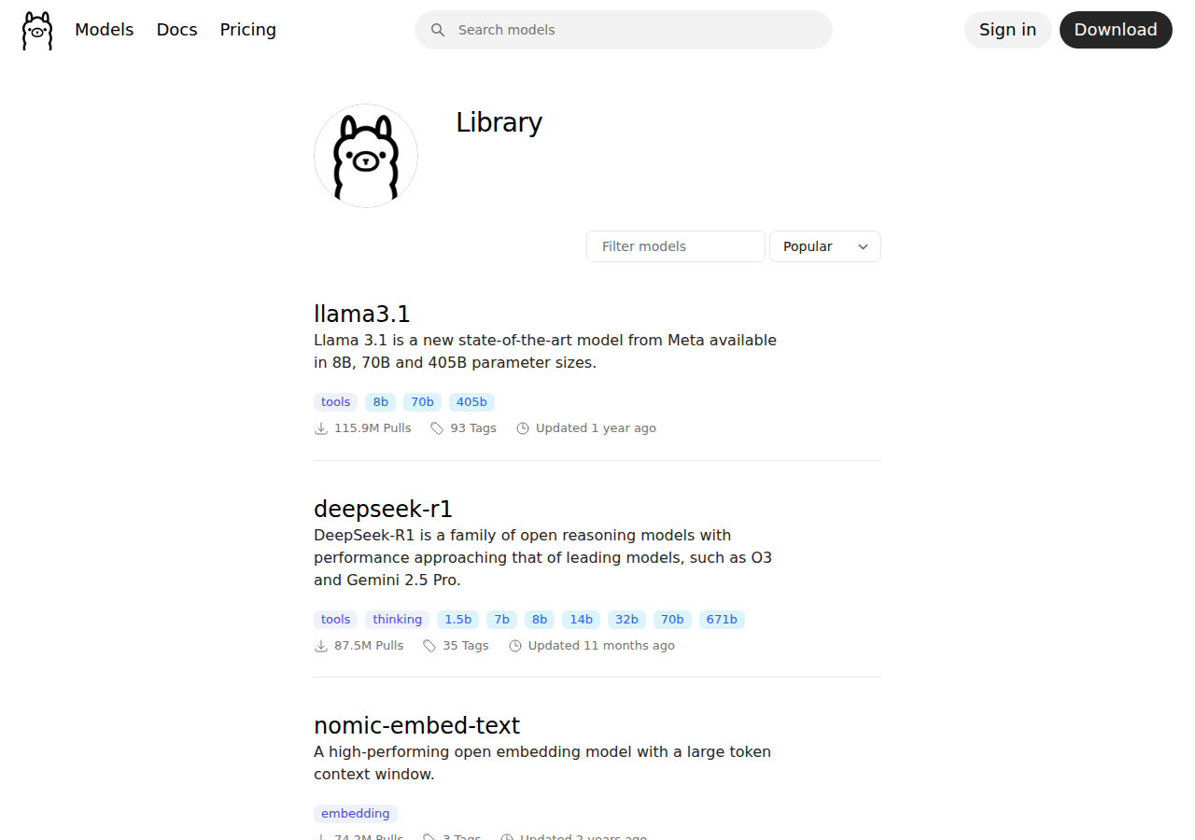Click the download icon beside 87.5M Pulls

[x=321, y=646]
